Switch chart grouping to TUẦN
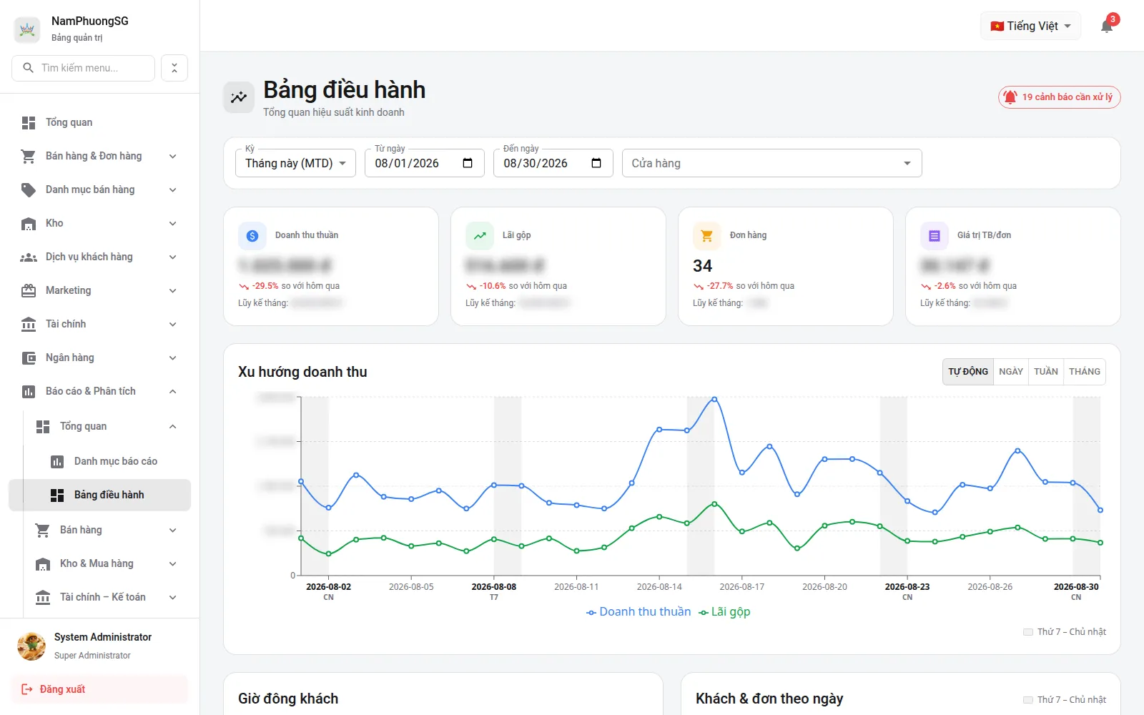 tap(1046, 372)
